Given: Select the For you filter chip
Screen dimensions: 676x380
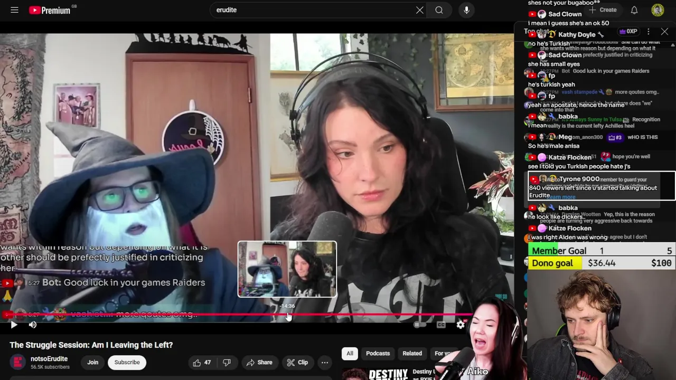Looking at the screenshot, I should click(x=443, y=353).
